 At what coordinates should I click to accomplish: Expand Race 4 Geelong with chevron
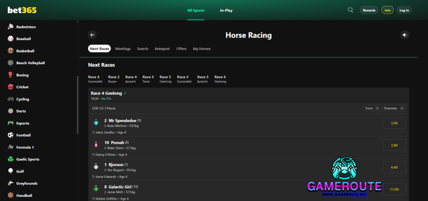(125, 93)
